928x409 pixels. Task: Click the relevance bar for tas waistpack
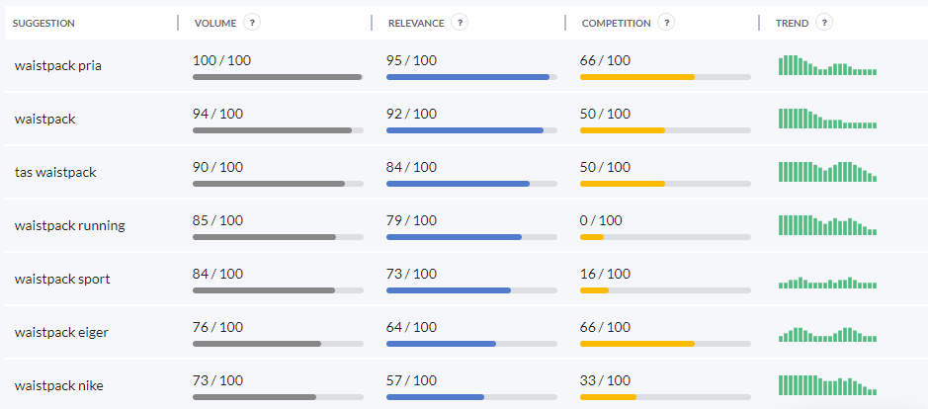[x=471, y=183]
